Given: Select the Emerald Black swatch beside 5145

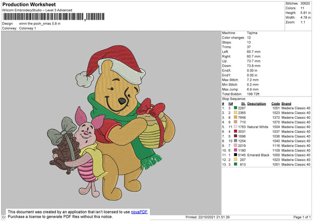Looking at the screenshot, I should 236,155.
